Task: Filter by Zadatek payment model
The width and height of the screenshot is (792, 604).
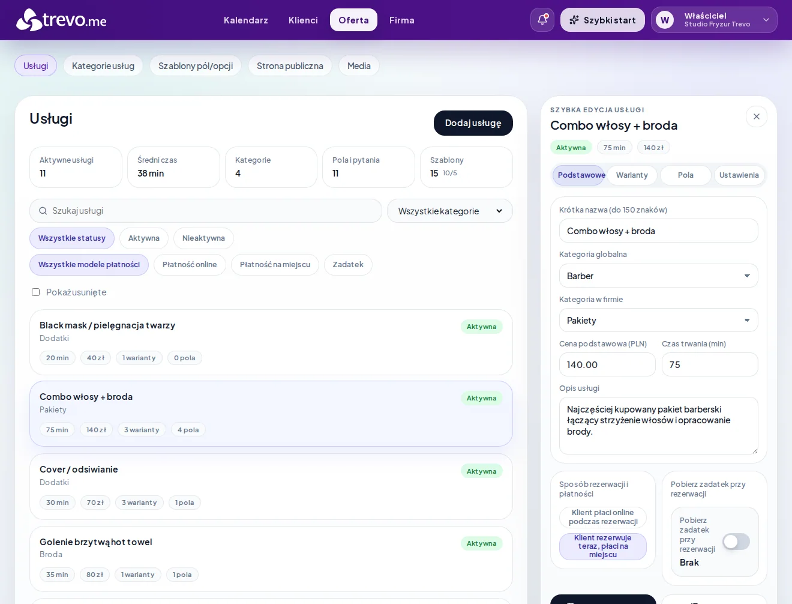Action: click(348, 265)
